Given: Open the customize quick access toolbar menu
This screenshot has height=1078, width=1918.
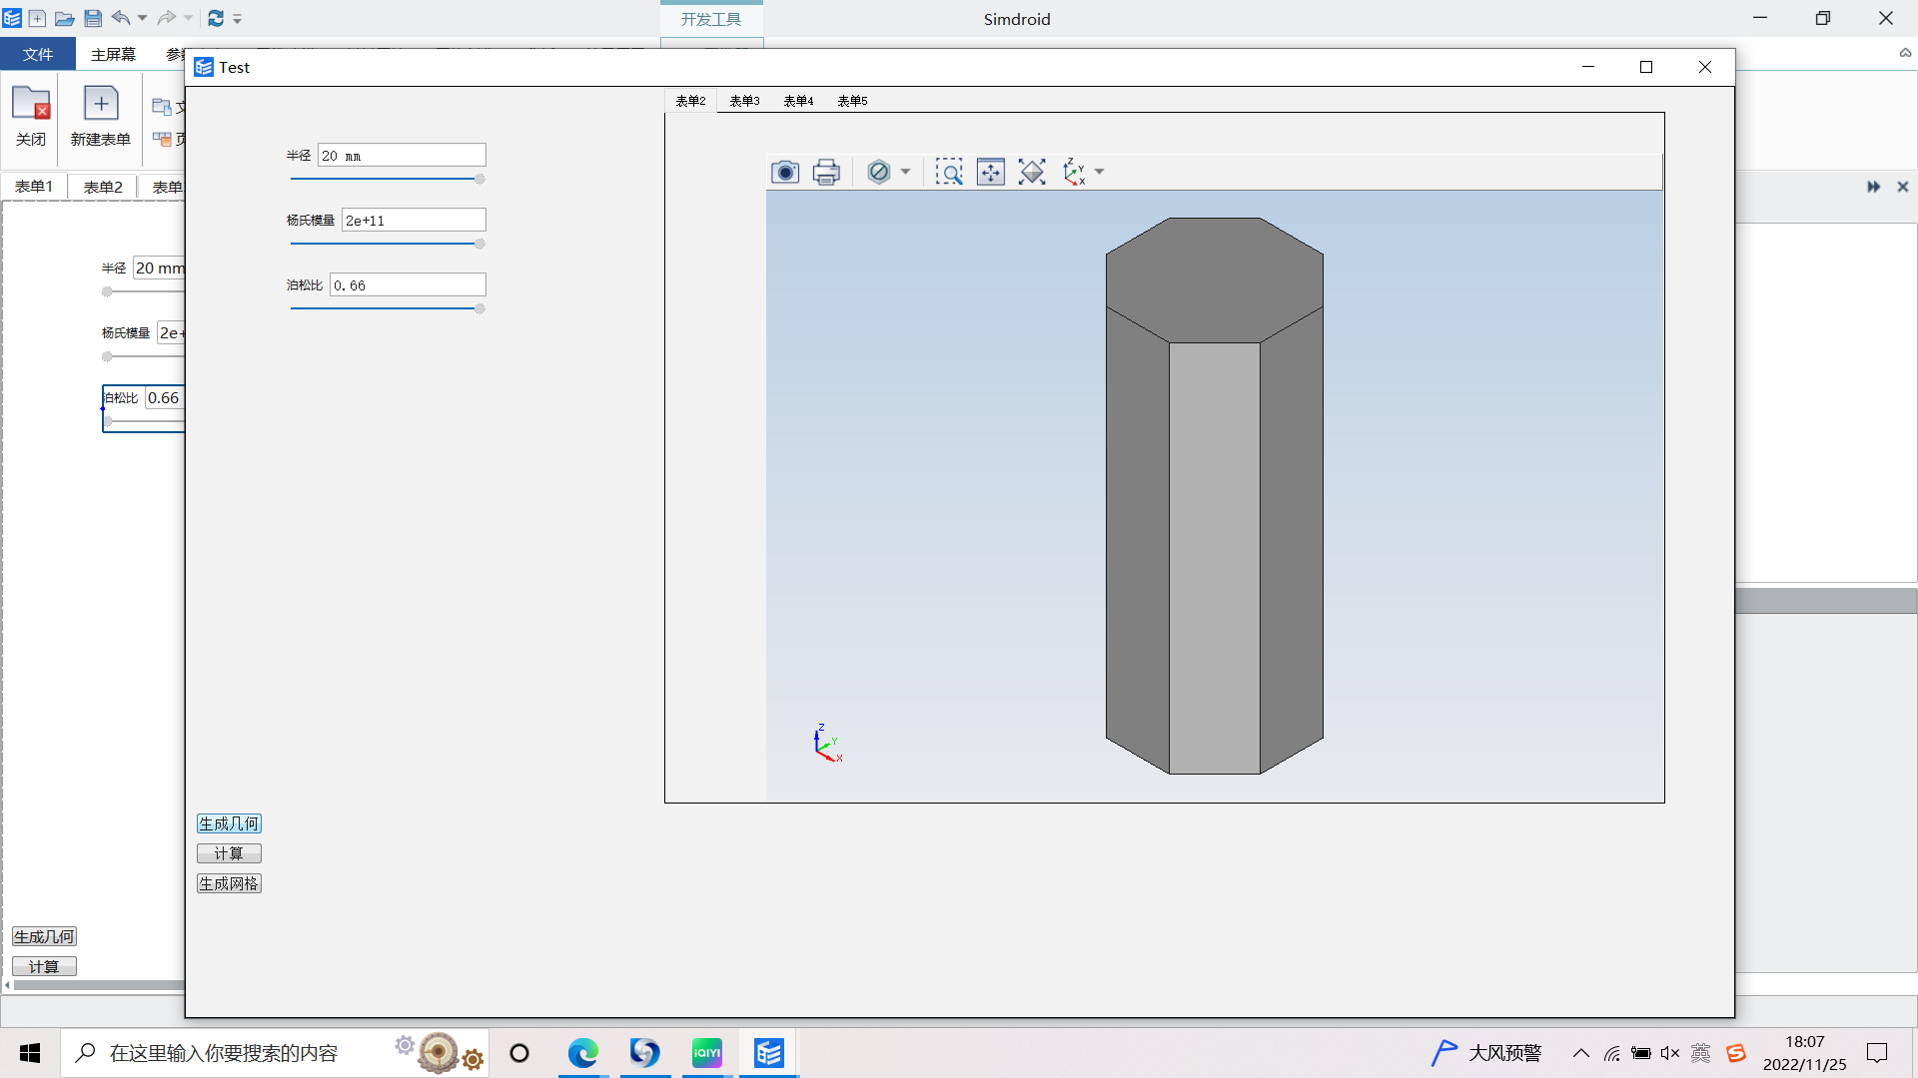Looking at the screenshot, I should (238, 18).
